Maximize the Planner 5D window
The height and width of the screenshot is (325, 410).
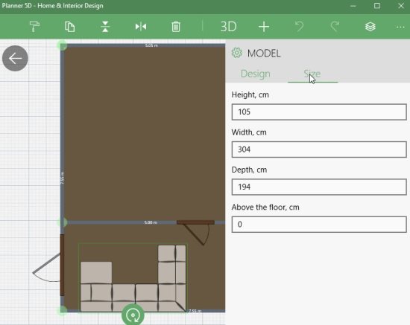tap(377, 6)
